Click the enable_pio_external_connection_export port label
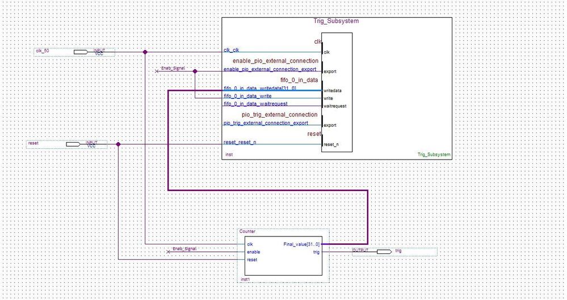The height and width of the screenshot is (300, 567). [x=270, y=69]
